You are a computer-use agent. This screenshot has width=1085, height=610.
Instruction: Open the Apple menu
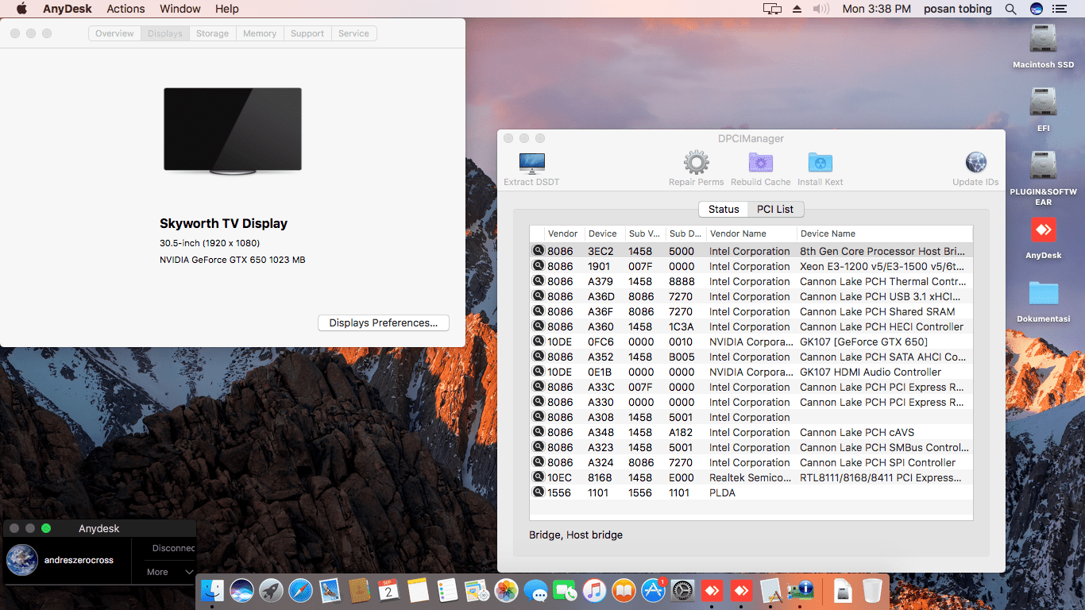pos(21,9)
